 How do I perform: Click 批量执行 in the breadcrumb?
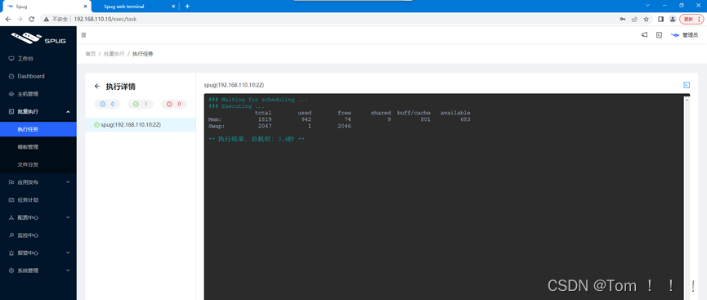(x=114, y=54)
